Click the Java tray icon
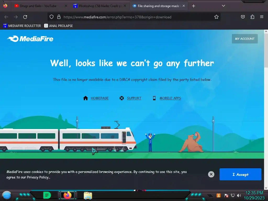This screenshot has height=201, width=268. pos(219,195)
